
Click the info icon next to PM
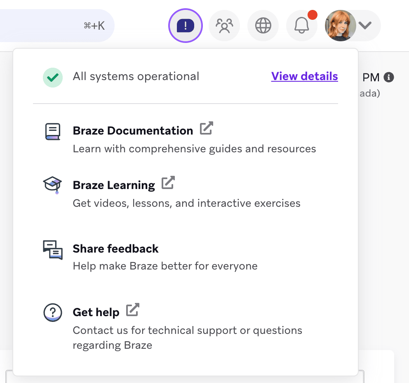point(388,77)
